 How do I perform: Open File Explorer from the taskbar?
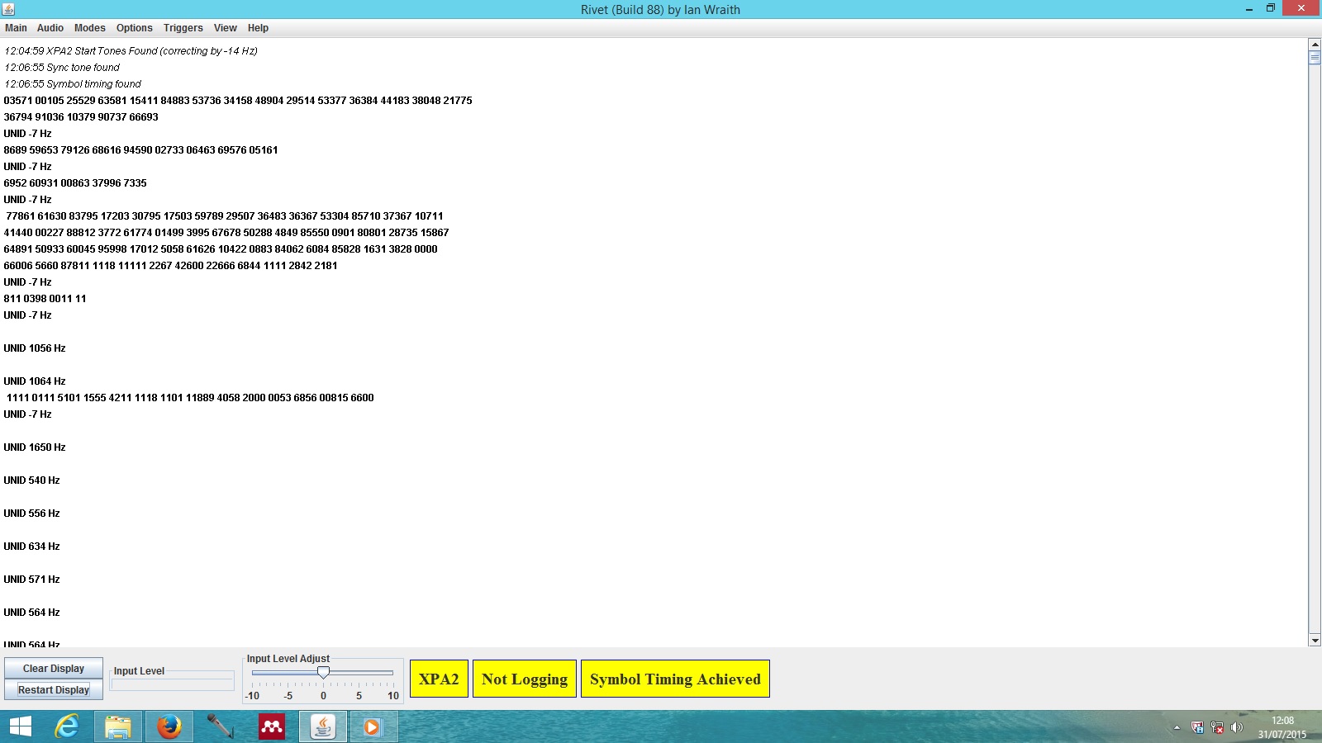click(118, 726)
